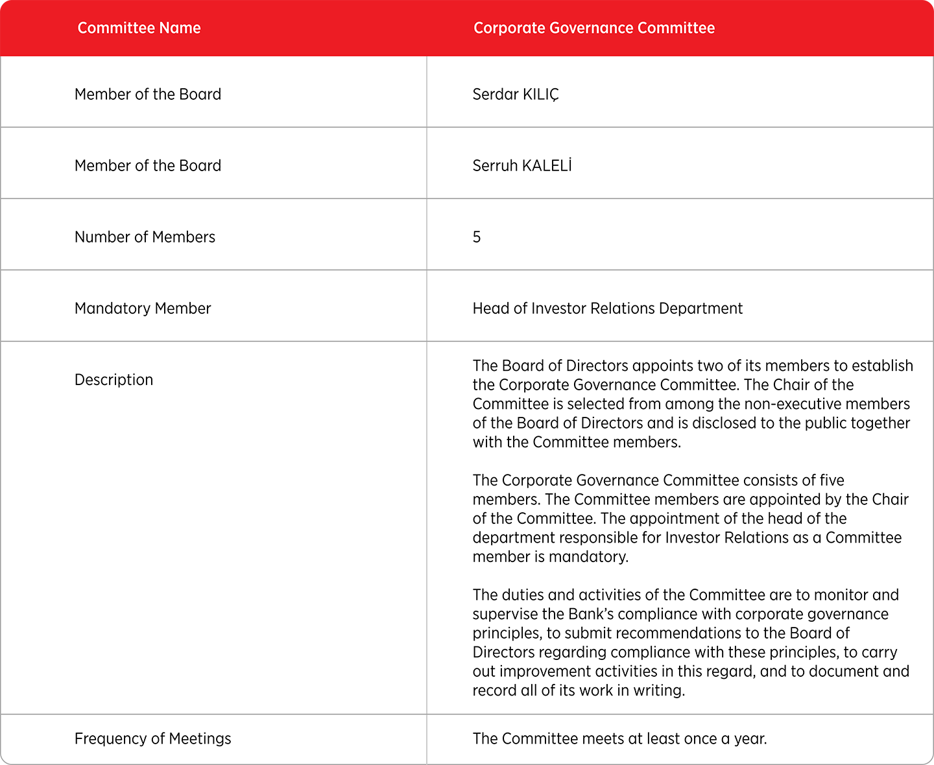Viewport: 934px width, 765px height.
Task: Click the line record all of its work
Action: (x=579, y=690)
